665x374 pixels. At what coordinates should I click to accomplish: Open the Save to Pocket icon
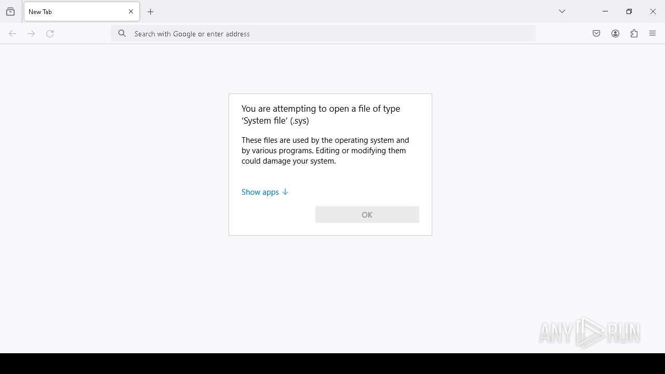[596, 34]
